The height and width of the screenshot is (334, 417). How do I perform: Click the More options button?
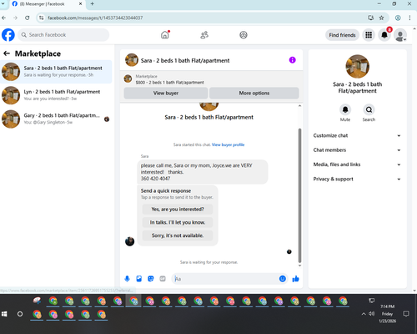(254, 93)
